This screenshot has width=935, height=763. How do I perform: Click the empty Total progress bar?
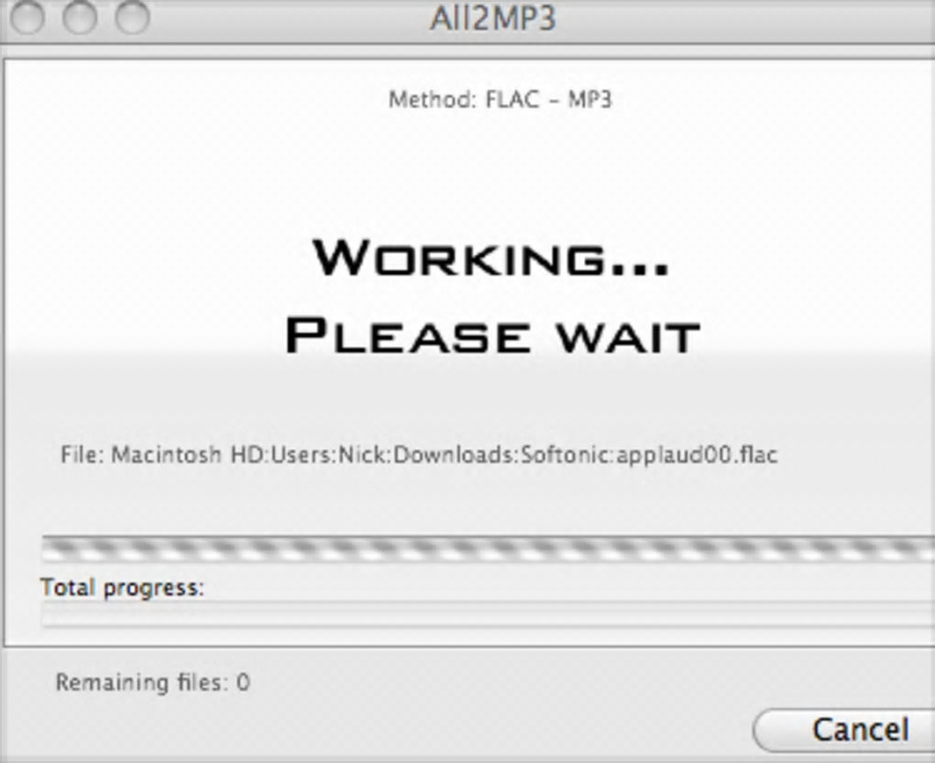[489, 614]
